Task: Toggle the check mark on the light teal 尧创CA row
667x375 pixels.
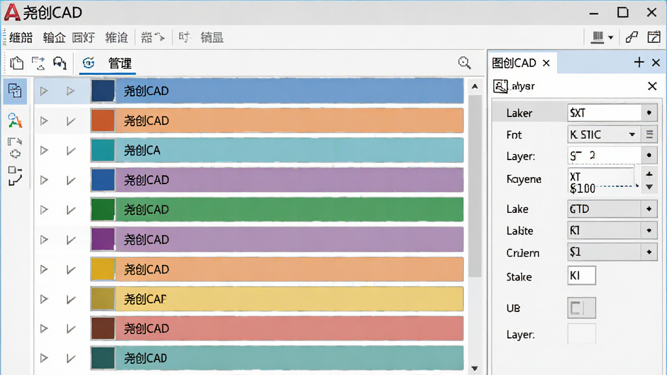Action: coord(71,150)
